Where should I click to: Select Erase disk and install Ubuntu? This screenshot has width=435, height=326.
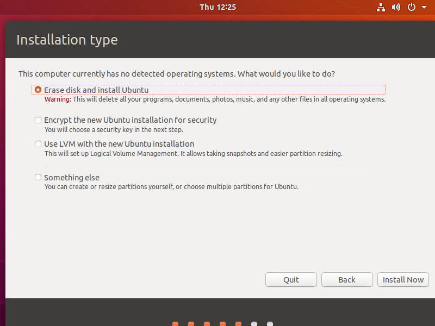pos(38,90)
